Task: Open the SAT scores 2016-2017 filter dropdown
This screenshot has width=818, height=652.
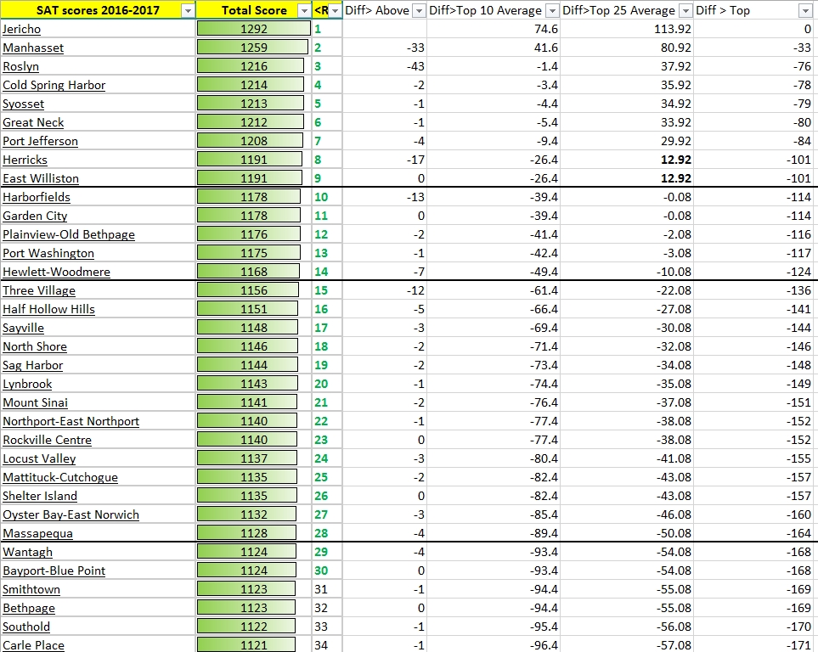Action: [x=188, y=10]
